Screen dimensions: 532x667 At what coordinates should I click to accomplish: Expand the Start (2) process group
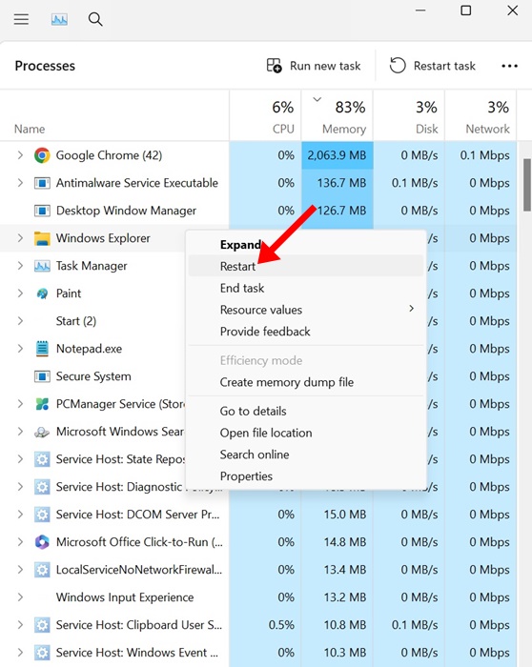click(20, 321)
